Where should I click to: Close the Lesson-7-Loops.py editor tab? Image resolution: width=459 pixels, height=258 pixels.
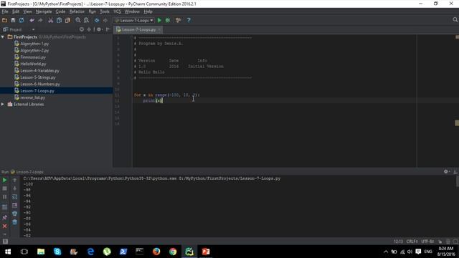point(159,29)
